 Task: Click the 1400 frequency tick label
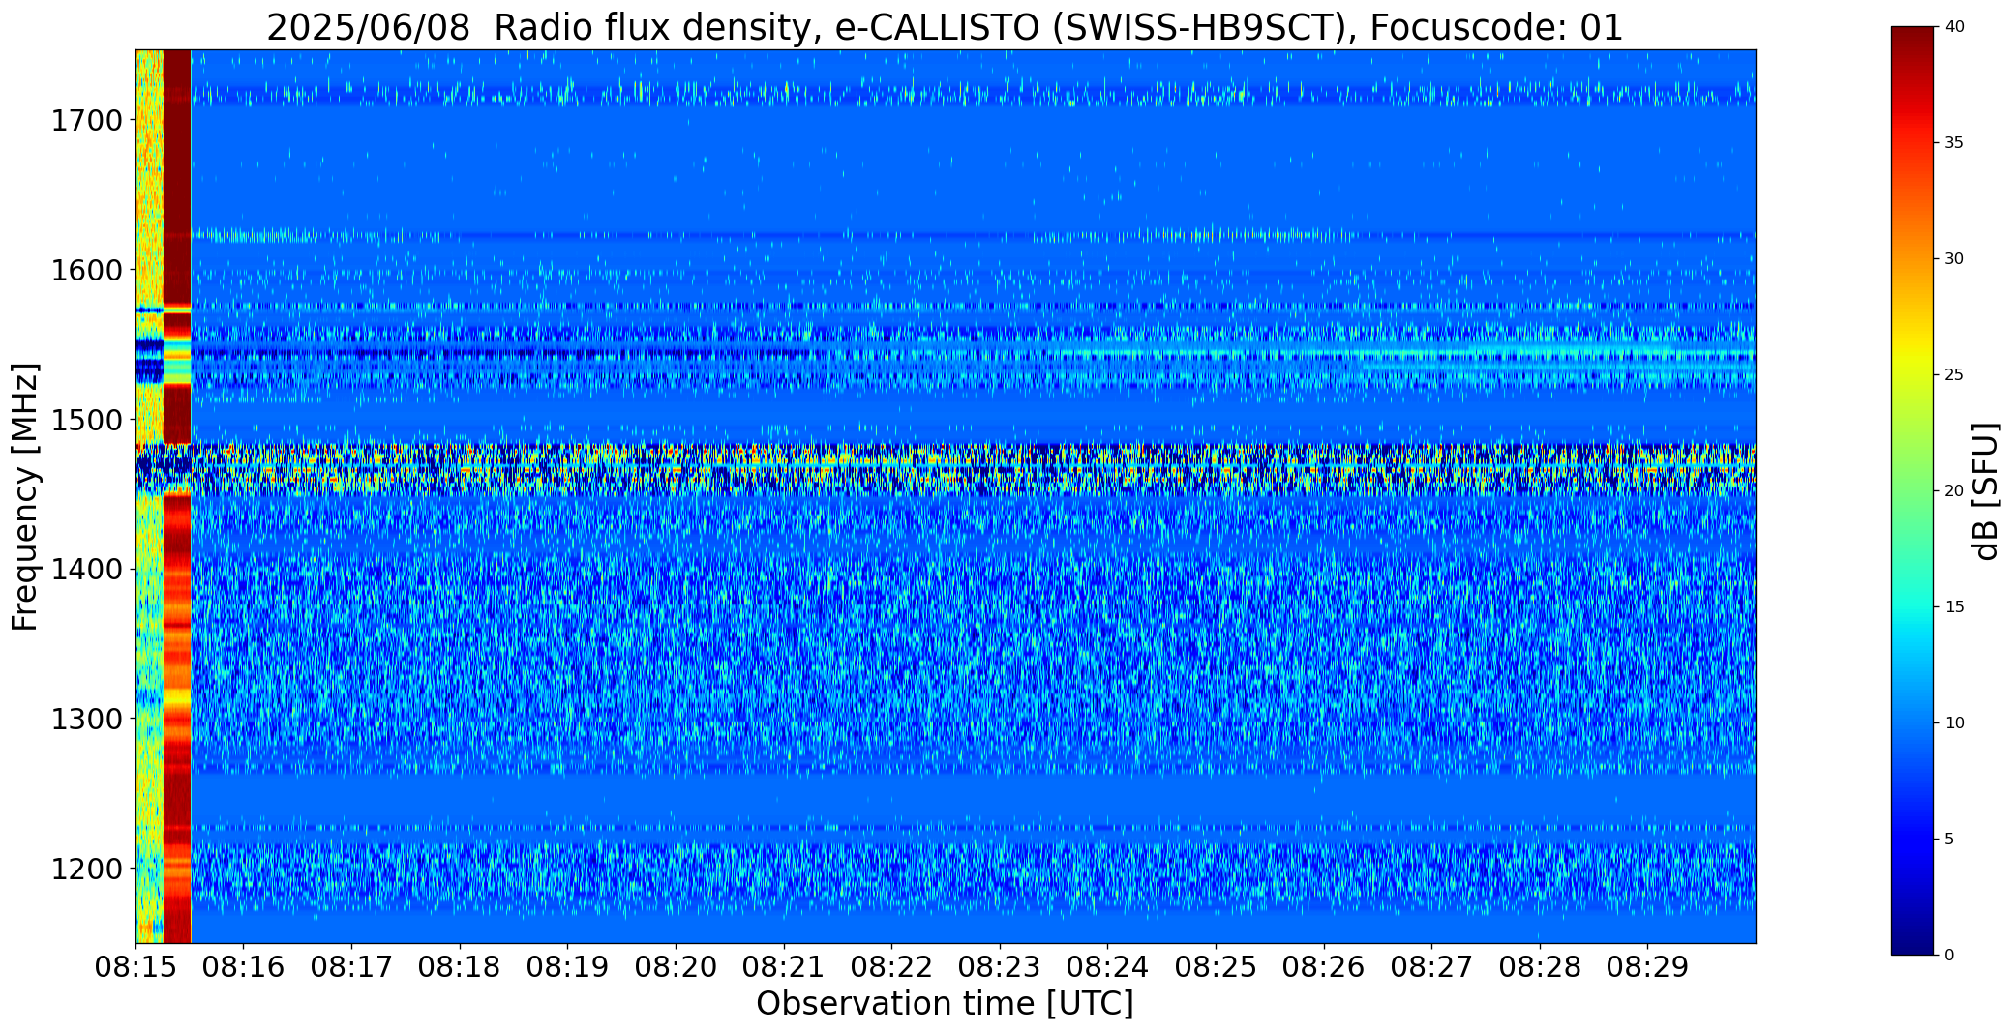coord(86,570)
